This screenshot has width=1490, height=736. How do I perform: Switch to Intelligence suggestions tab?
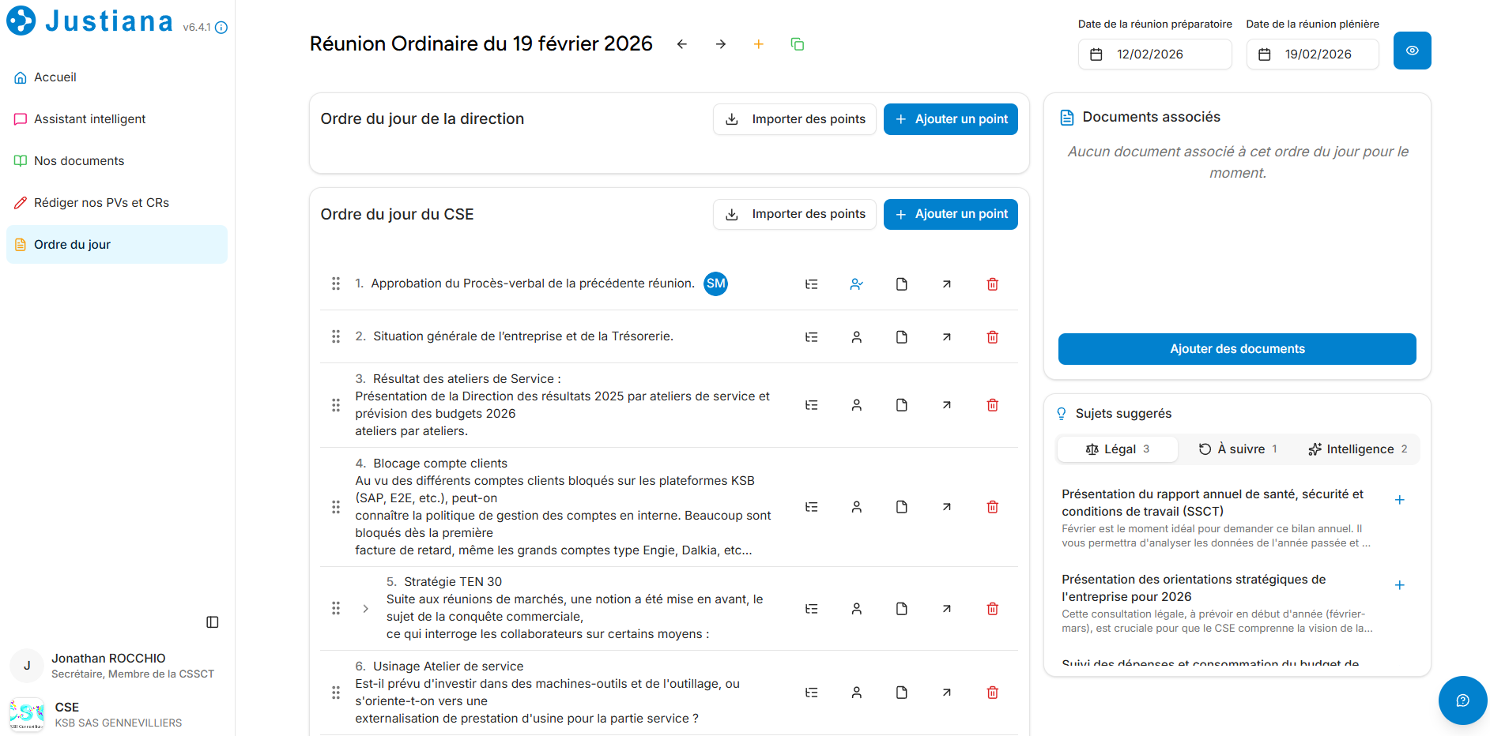coord(1358,449)
